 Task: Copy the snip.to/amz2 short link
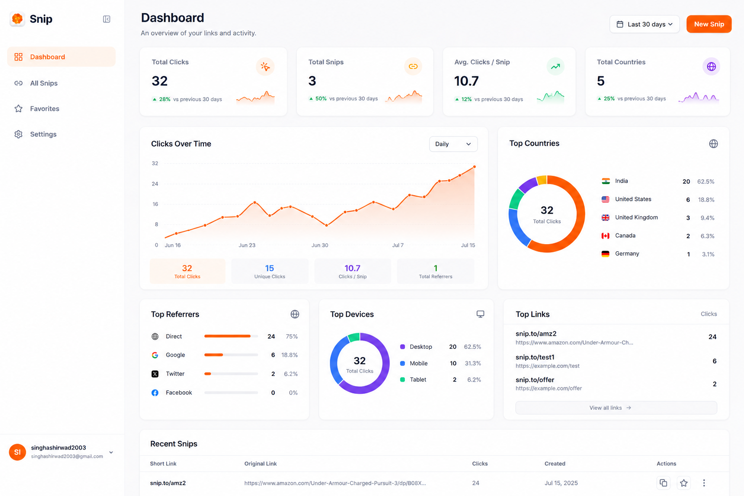[663, 483]
